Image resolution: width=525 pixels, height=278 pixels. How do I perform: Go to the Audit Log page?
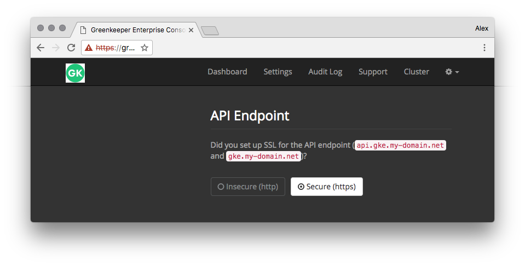click(x=325, y=72)
